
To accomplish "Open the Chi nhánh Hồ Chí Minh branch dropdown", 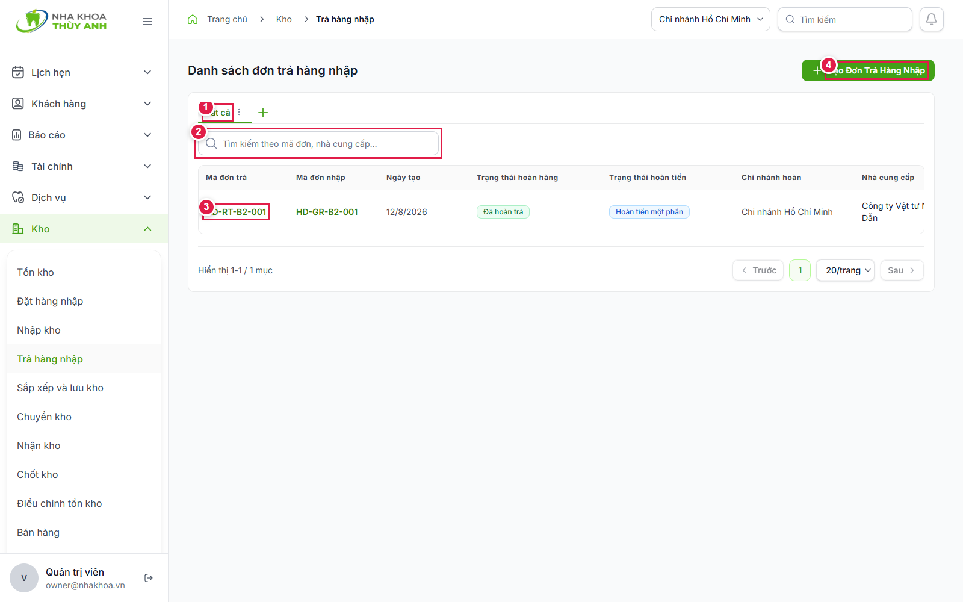I will (x=711, y=19).
